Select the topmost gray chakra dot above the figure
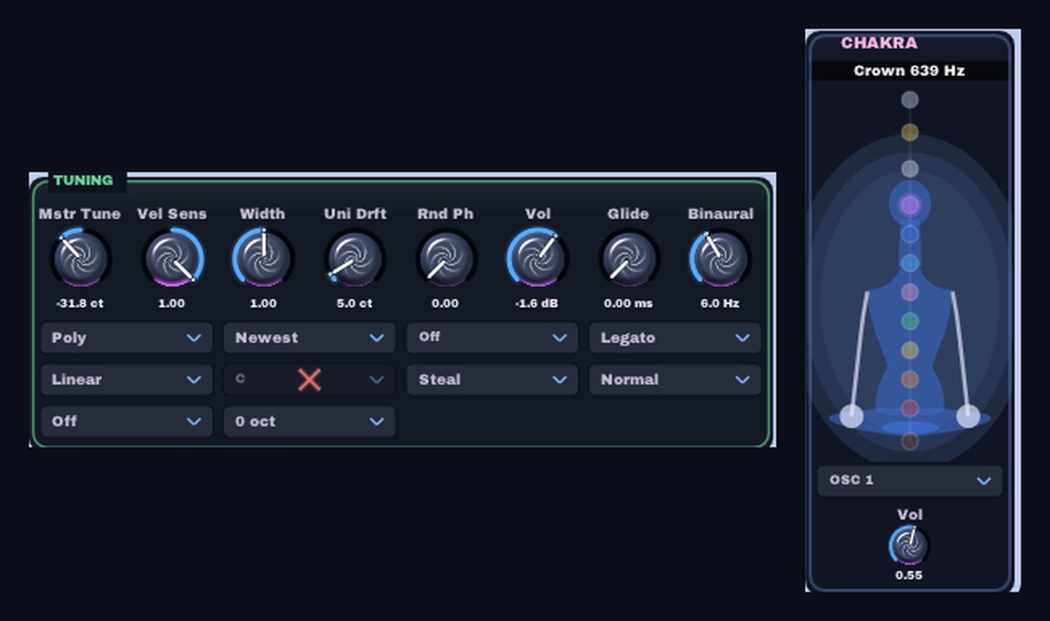This screenshot has width=1050, height=621. 909,100
